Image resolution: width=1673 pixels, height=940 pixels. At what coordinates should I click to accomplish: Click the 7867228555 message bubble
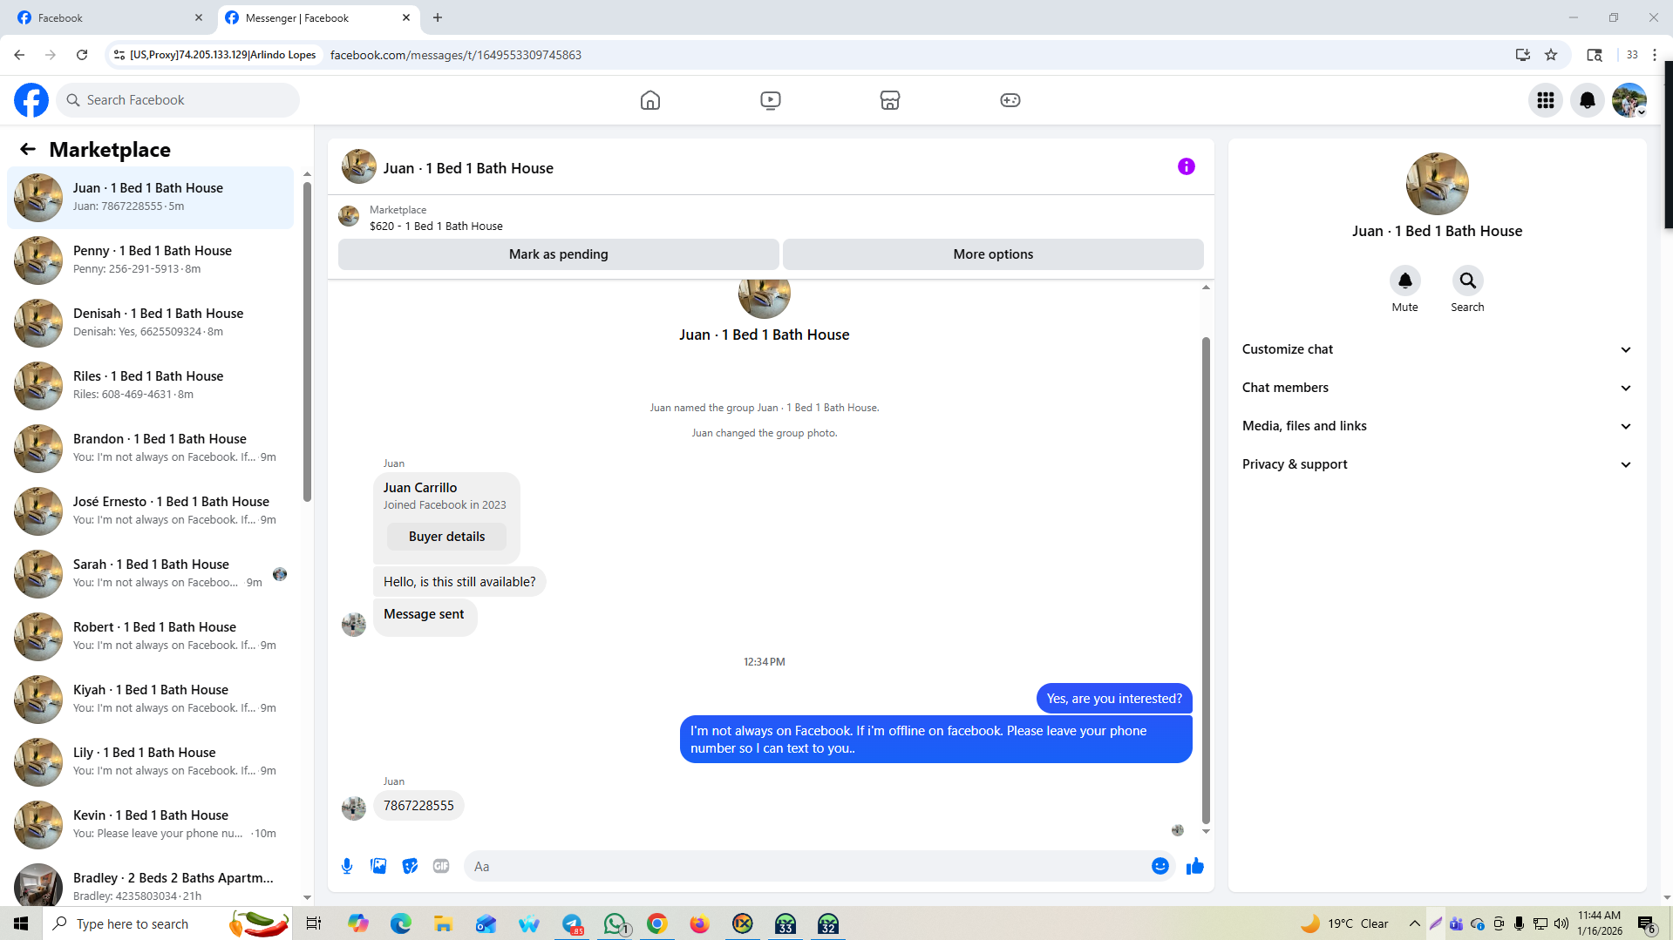[418, 806]
